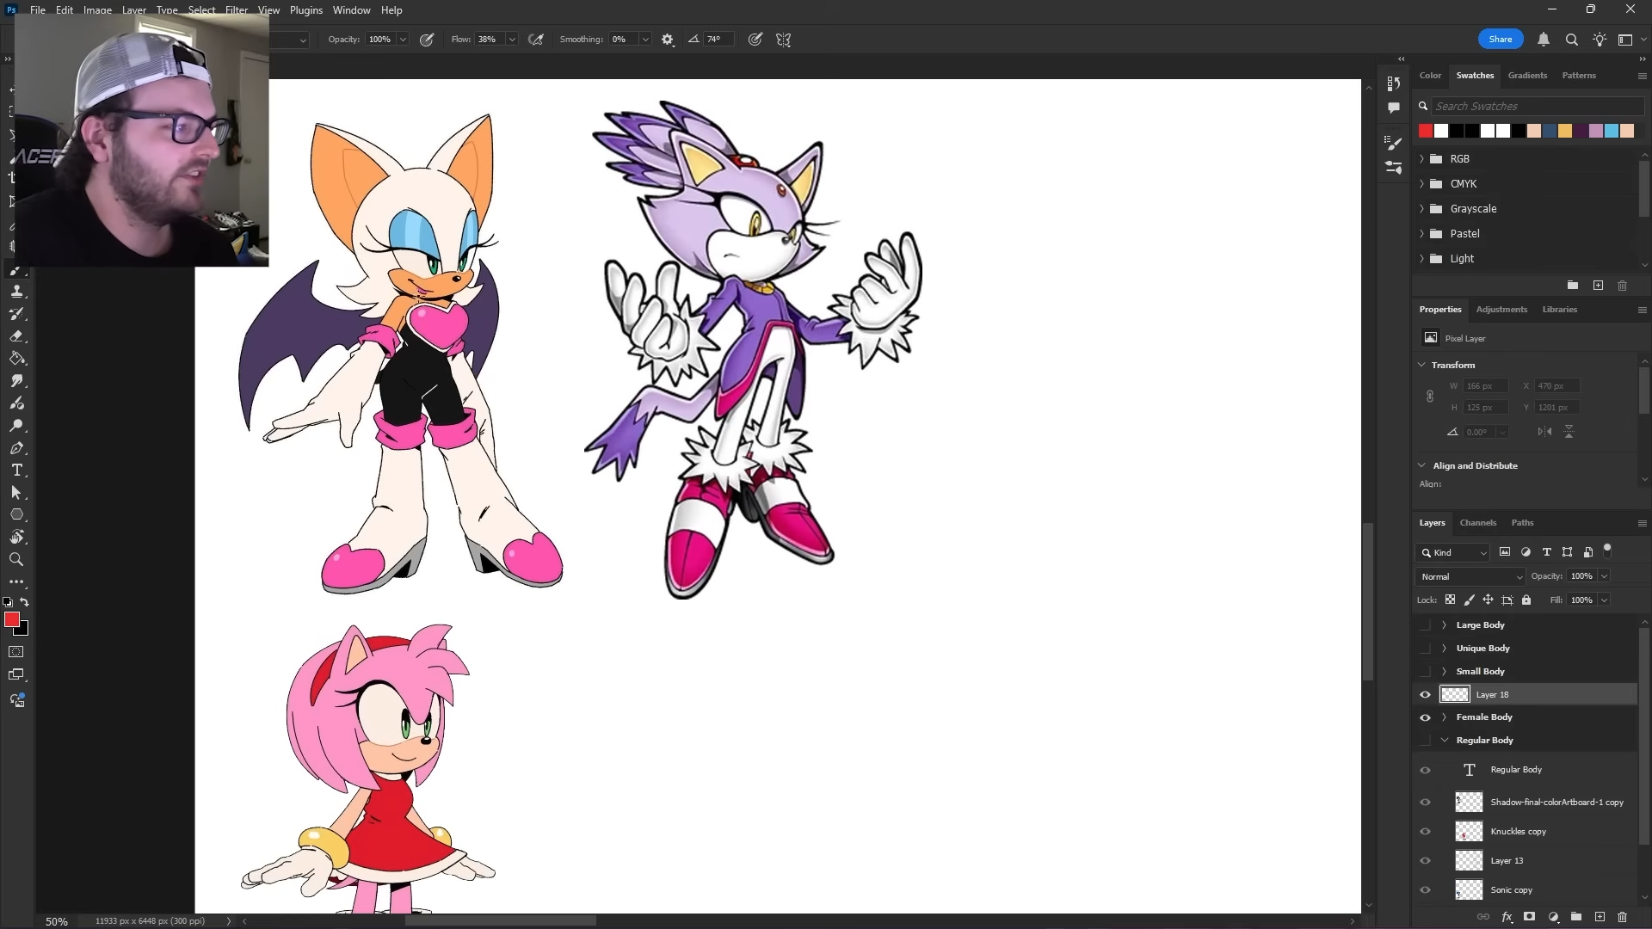
Task: Toggle visibility of Female Body group
Action: click(1425, 717)
